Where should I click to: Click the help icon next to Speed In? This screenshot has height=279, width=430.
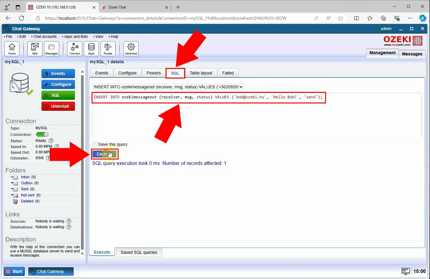tap(57, 146)
